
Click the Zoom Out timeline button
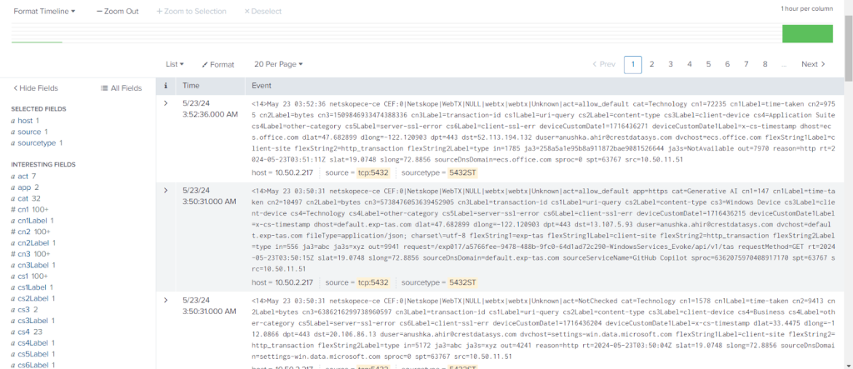pos(117,11)
